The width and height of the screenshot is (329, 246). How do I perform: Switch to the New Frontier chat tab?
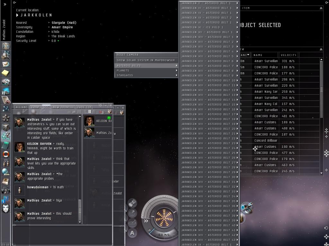click(x=63, y=107)
